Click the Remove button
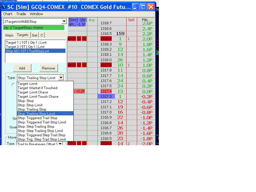 point(49,68)
